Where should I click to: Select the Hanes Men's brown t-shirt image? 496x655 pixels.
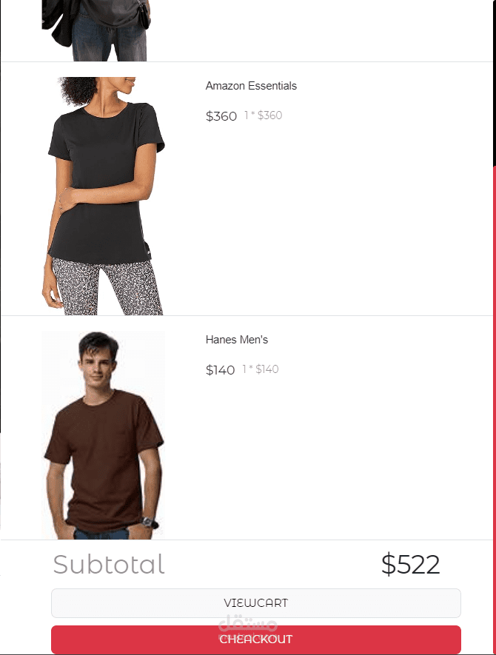[104, 435]
